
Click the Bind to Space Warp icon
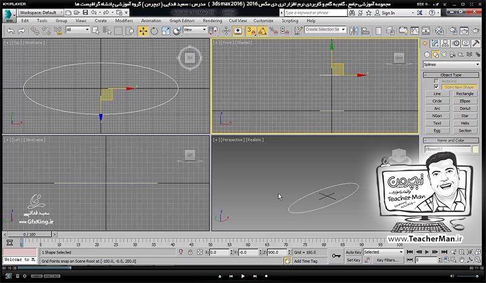(58, 31)
